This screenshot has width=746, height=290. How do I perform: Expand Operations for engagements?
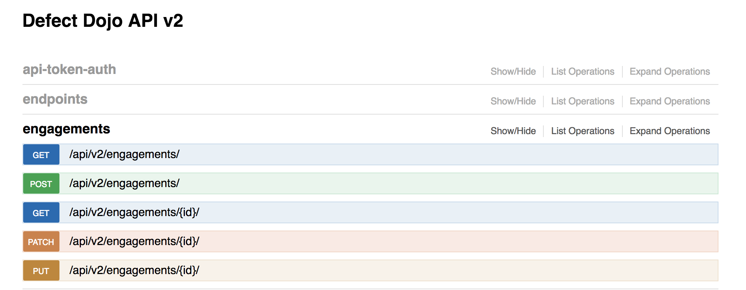[x=670, y=131]
